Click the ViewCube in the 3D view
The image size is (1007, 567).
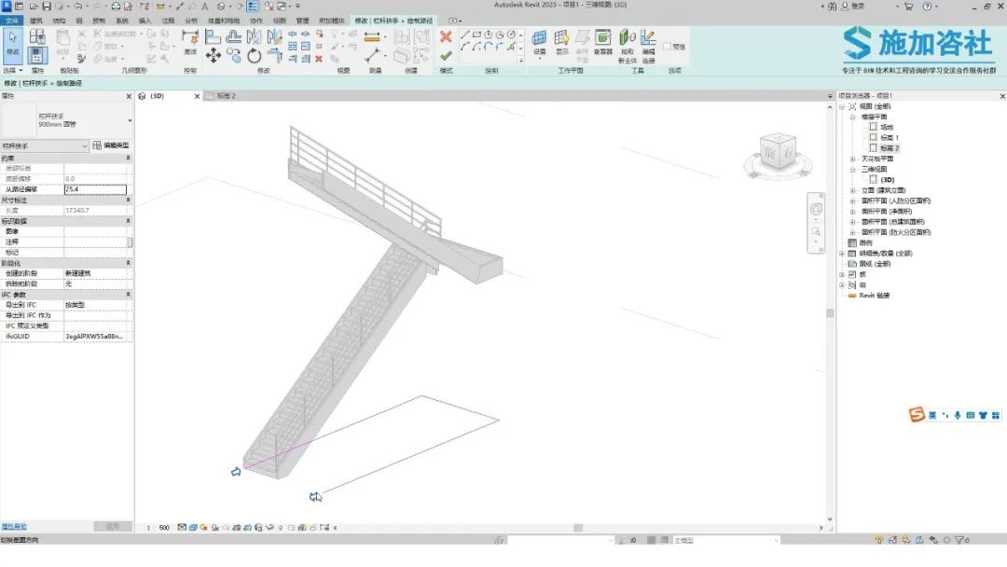coord(778,152)
